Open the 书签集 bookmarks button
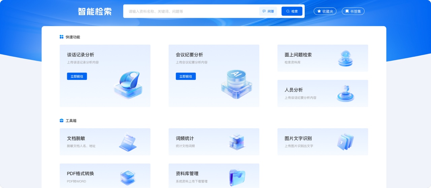 [353, 11]
